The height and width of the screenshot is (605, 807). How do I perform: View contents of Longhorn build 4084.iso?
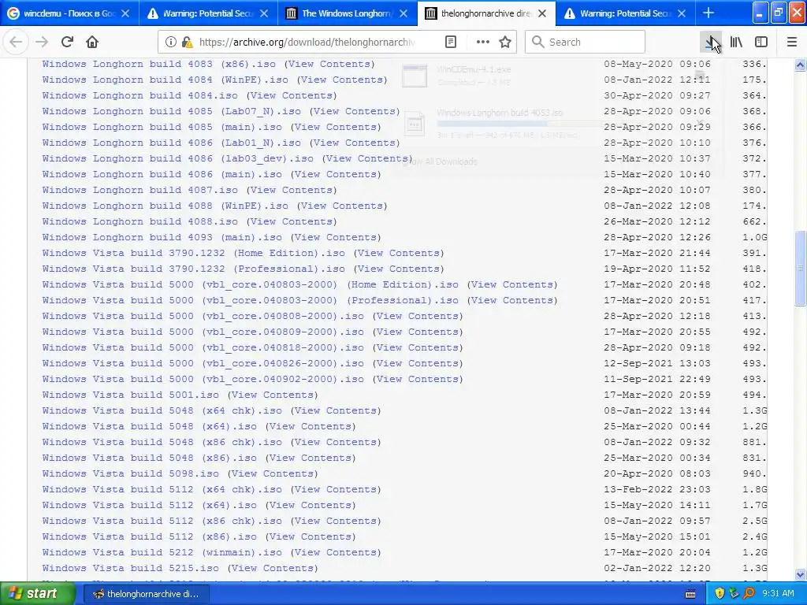[x=292, y=95]
